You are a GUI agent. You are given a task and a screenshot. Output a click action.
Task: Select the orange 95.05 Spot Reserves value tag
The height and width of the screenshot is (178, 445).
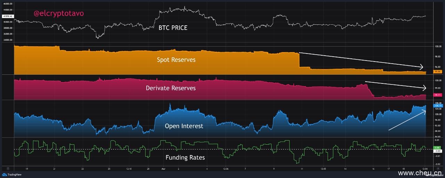click(438, 72)
